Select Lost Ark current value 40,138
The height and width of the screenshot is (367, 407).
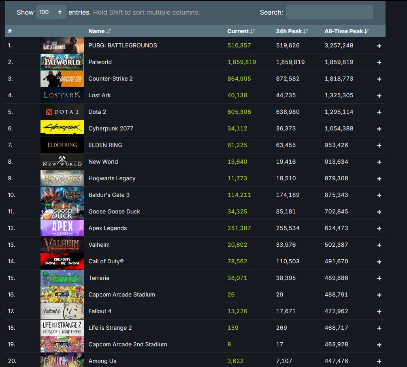(x=237, y=95)
